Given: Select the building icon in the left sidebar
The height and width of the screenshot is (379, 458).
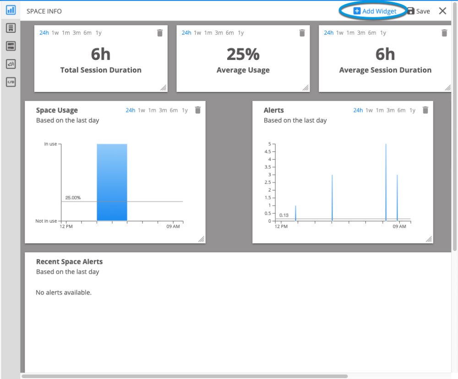Looking at the screenshot, I should coord(10,28).
